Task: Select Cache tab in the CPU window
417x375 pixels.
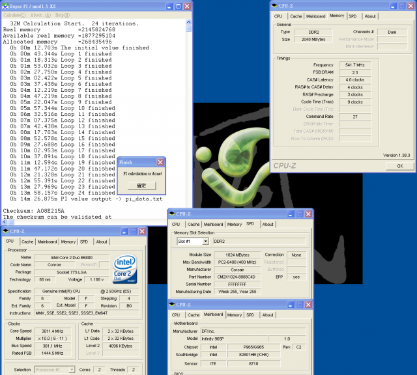Action: (27, 242)
